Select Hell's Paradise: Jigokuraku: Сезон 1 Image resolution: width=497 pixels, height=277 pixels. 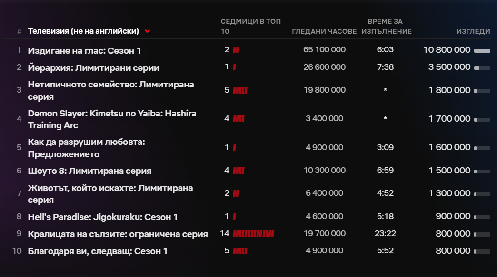[x=103, y=217]
